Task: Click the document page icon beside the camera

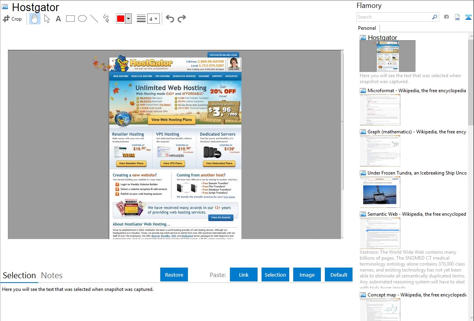Action: pos(457,17)
